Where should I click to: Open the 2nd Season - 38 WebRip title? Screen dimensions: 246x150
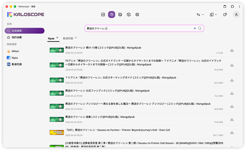tap(144, 144)
